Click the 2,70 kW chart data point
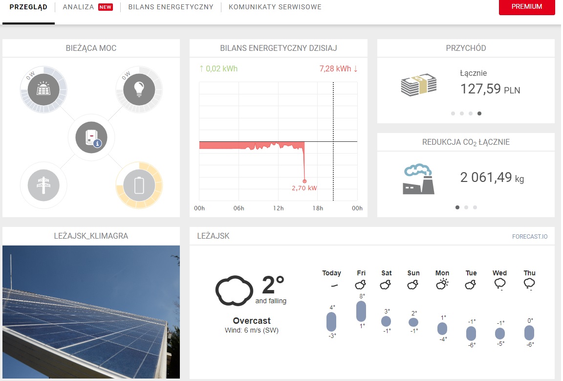Image resolution: width=563 pixels, height=381 pixels. click(x=304, y=181)
